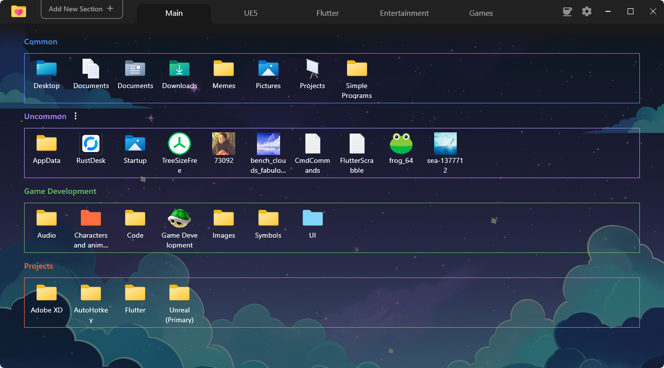This screenshot has height=368, width=664.
Task: Open the Startup folder shortcut
Action: coord(135,150)
